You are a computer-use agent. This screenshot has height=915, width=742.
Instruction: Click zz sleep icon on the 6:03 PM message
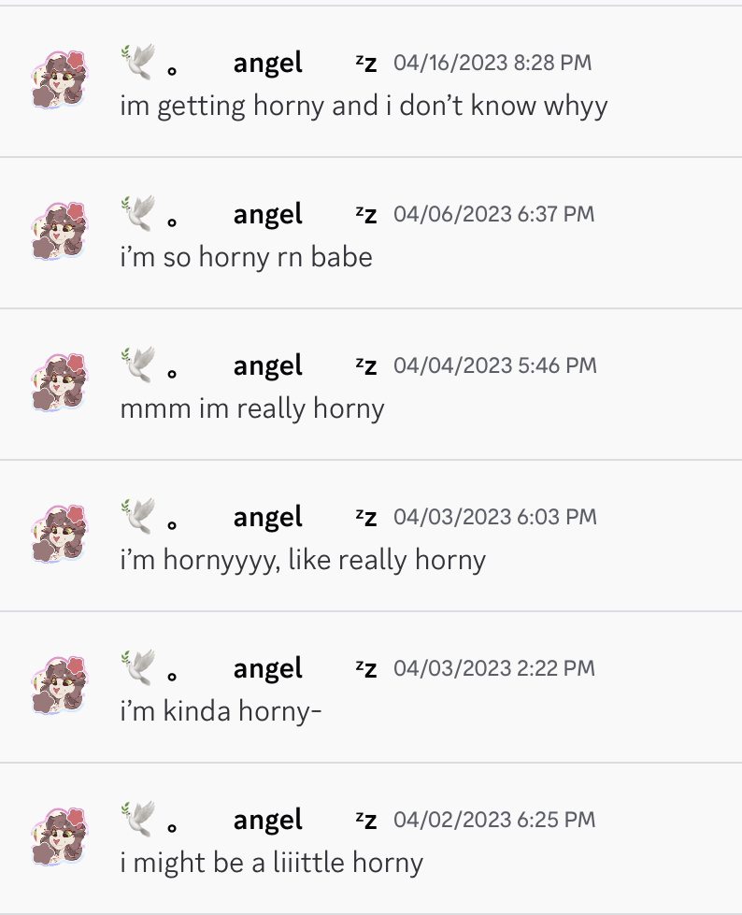coord(366,517)
